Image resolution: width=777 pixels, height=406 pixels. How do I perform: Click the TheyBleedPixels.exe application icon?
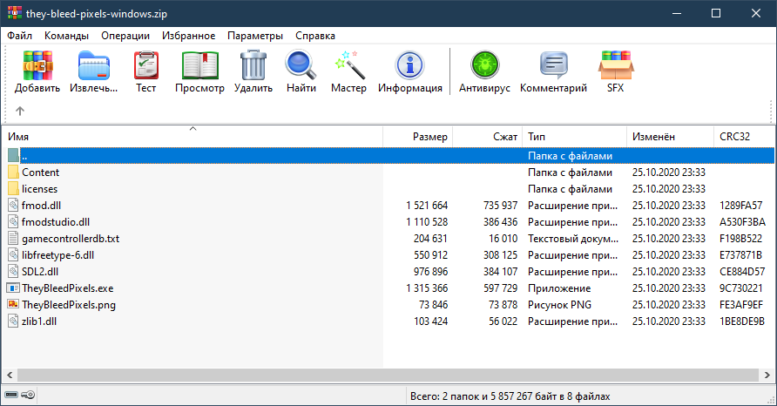coord(13,288)
